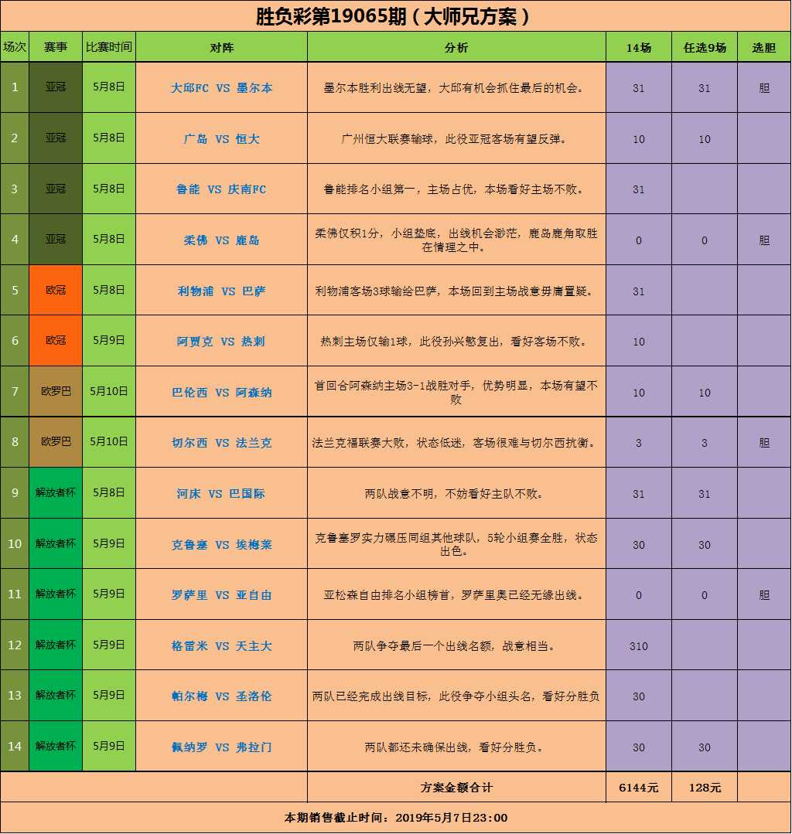Viewport: 792px width, 834px height.
Task: Click the 14场 value 3 for 切尔西 row
Action: click(639, 443)
